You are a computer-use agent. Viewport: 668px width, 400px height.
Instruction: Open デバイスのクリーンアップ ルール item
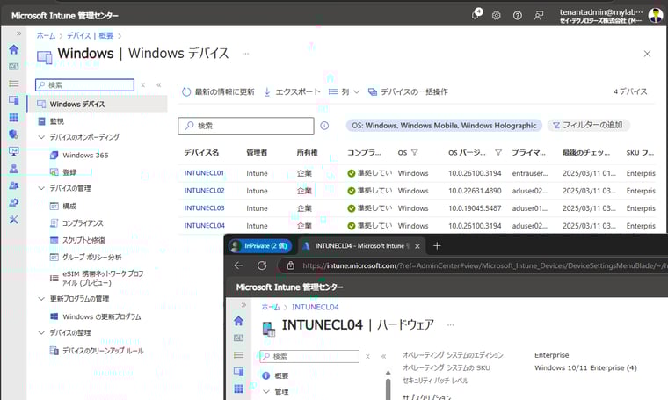click(x=103, y=351)
